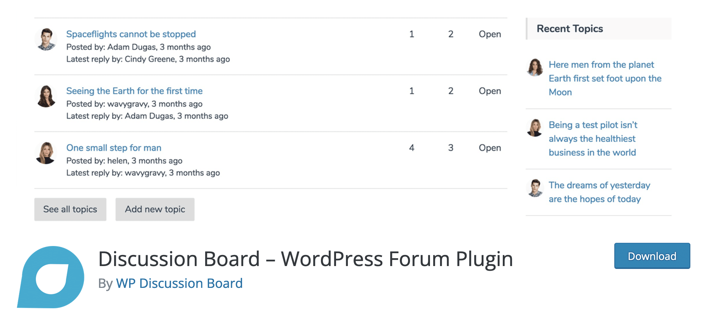728x334 pixels.
Task: Open Seeing the Earth for the first time
Action: coord(134,91)
